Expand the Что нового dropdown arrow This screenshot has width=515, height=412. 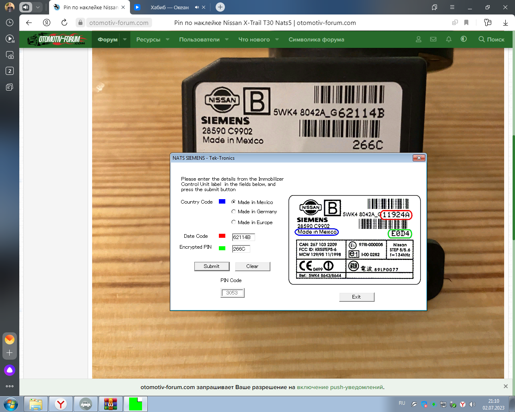277,39
